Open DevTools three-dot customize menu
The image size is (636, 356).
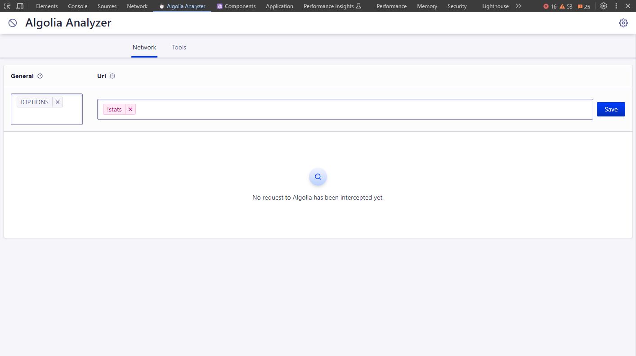click(x=616, y=6)
